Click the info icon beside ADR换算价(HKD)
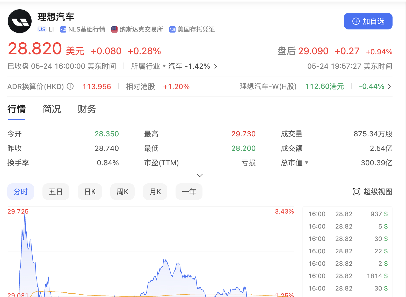 [70, 86]
